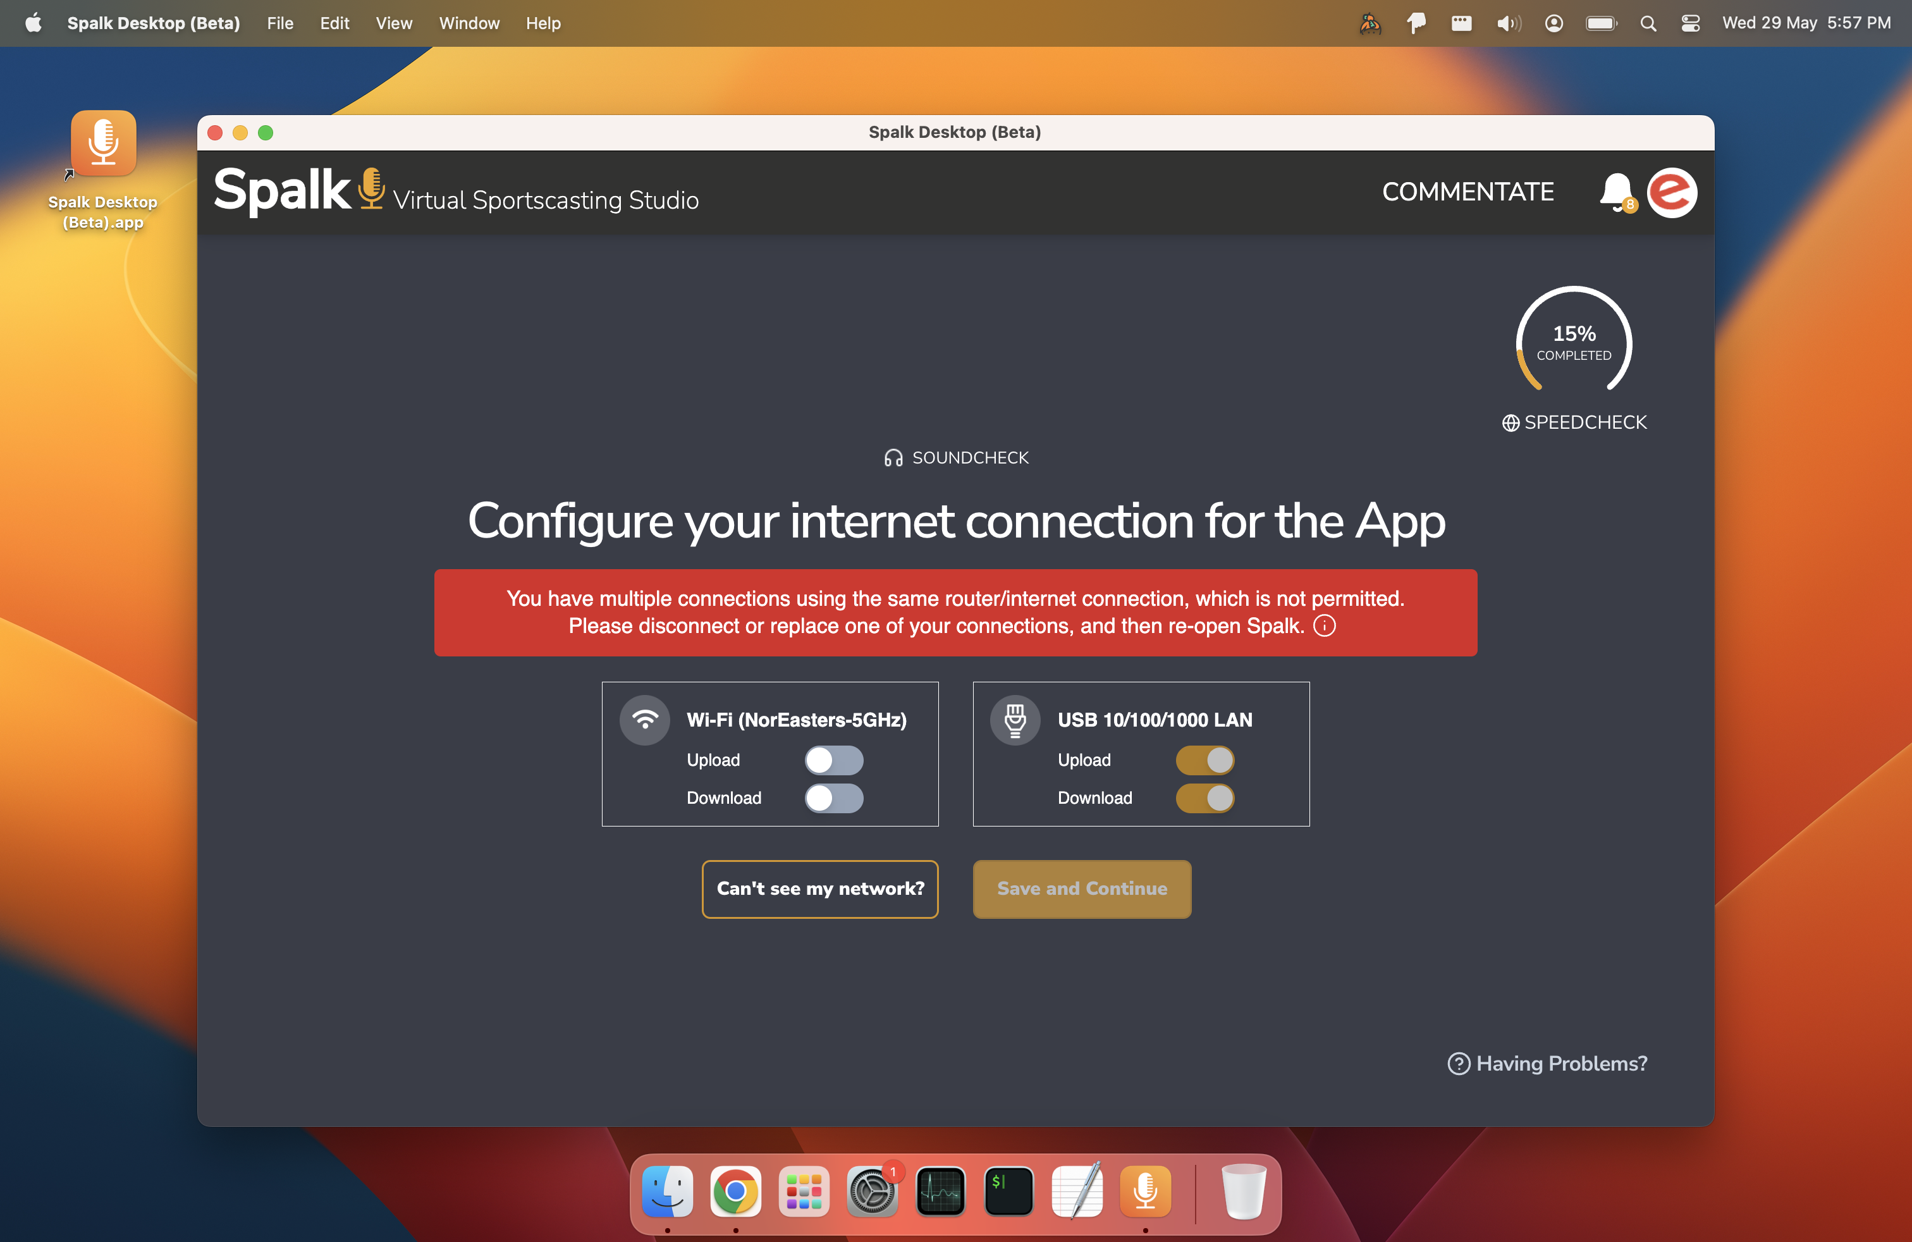Click the menu bar date and time
Screen dimensions: 1912x1242
point(1806,23)
